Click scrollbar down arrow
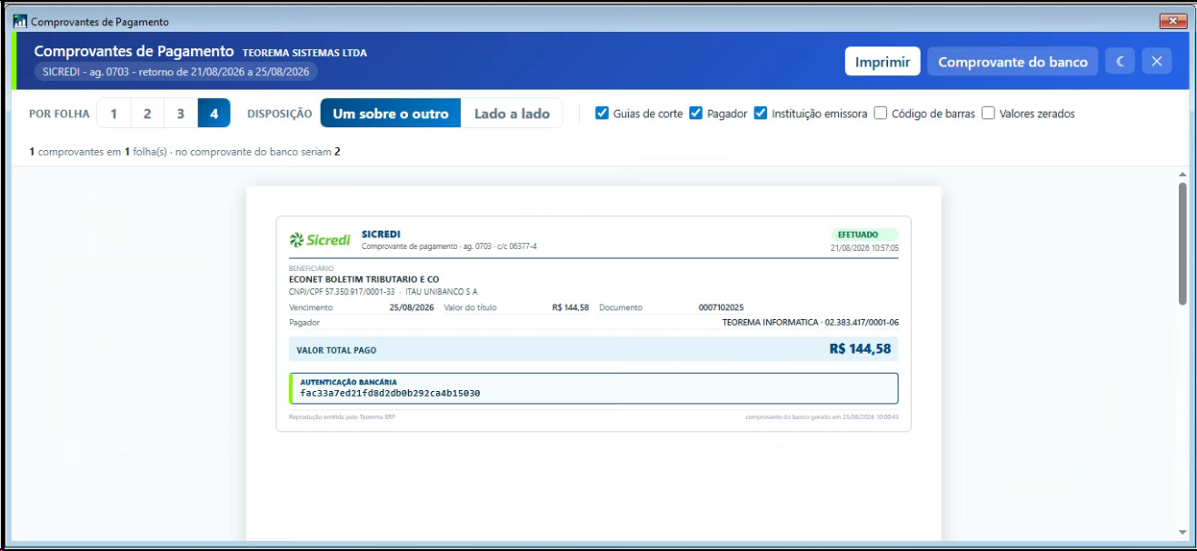This screenshot has height=551, width=1197. [1182, 532]
